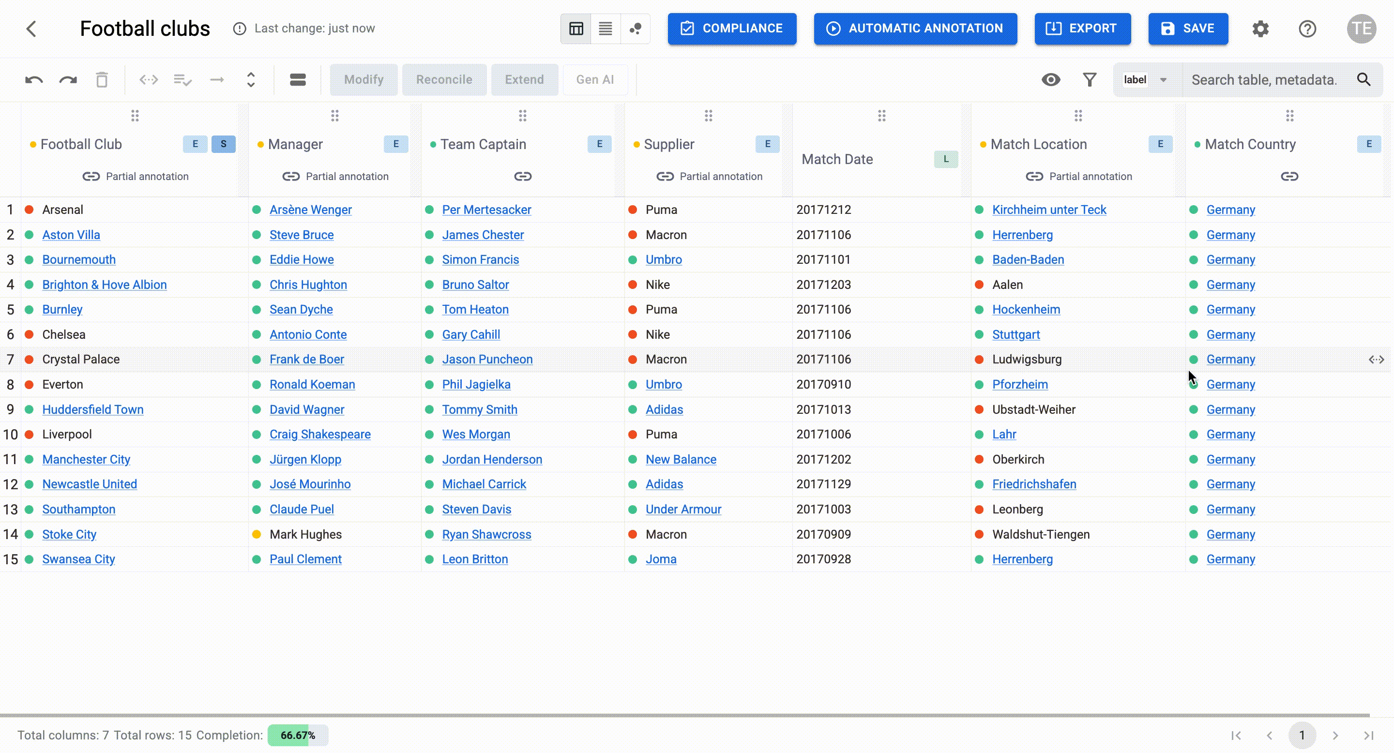1394x753 pixels.
Task: Toggle L badge on Match Date
Action: [x=946, y=159]
